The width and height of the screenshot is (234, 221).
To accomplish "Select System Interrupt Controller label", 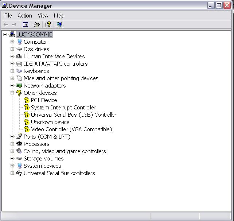I will tap(63, 108).
